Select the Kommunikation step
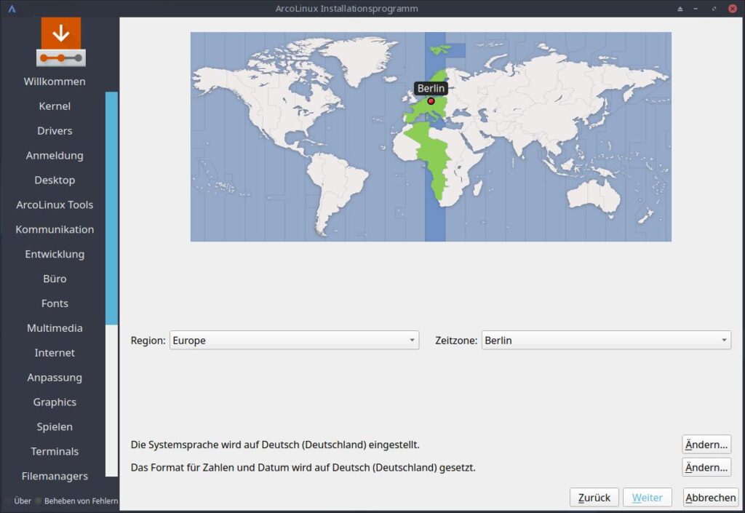This screenshot has width=745, height=513. coord(55,229)
